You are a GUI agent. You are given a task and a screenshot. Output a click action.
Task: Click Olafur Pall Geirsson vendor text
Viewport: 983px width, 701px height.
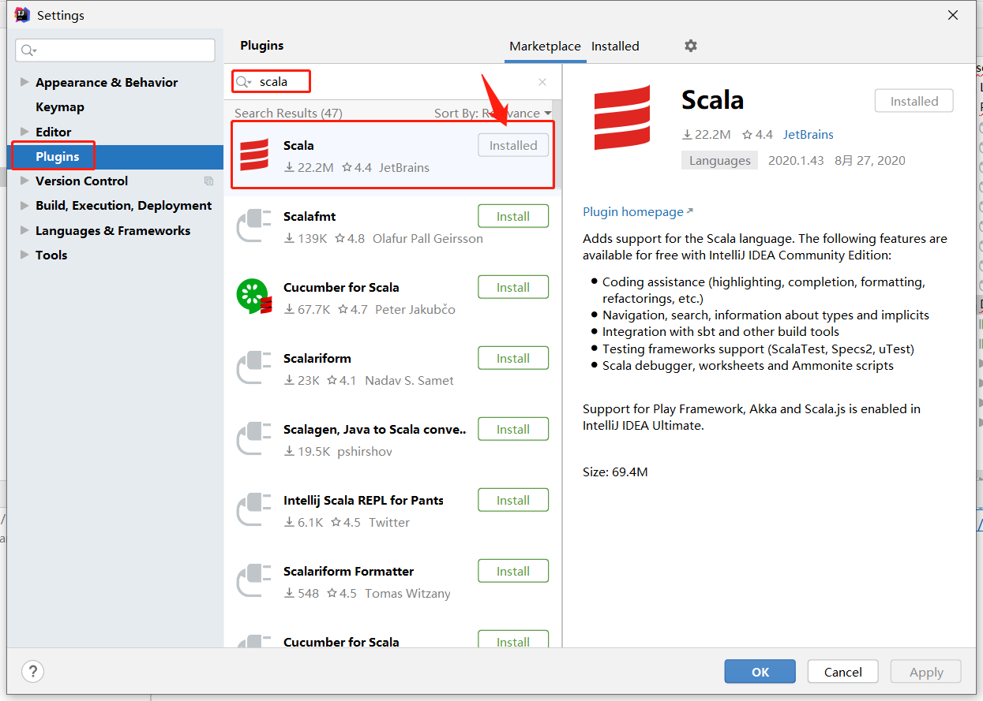coord(427,238)
